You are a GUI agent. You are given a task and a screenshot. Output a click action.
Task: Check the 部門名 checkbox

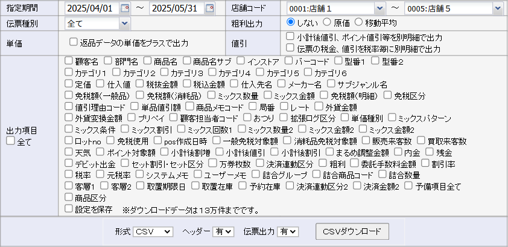point(108,60)
